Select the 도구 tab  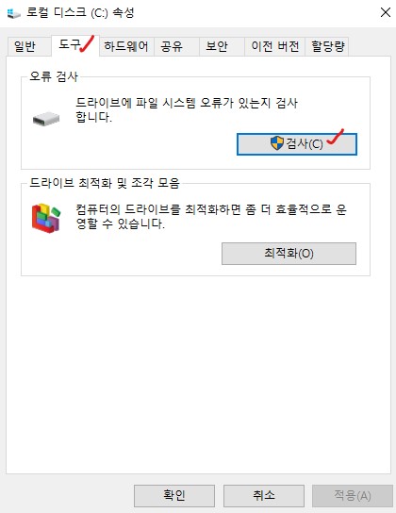pyautogui.click(x=75, y=45)
